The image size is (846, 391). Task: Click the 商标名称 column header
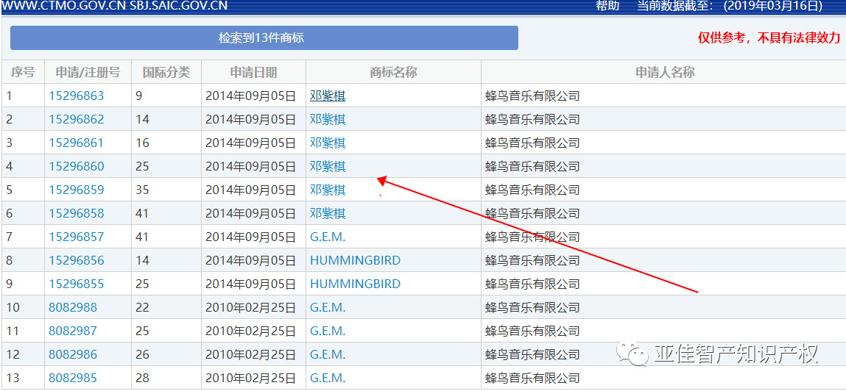[x=393, y=72]
